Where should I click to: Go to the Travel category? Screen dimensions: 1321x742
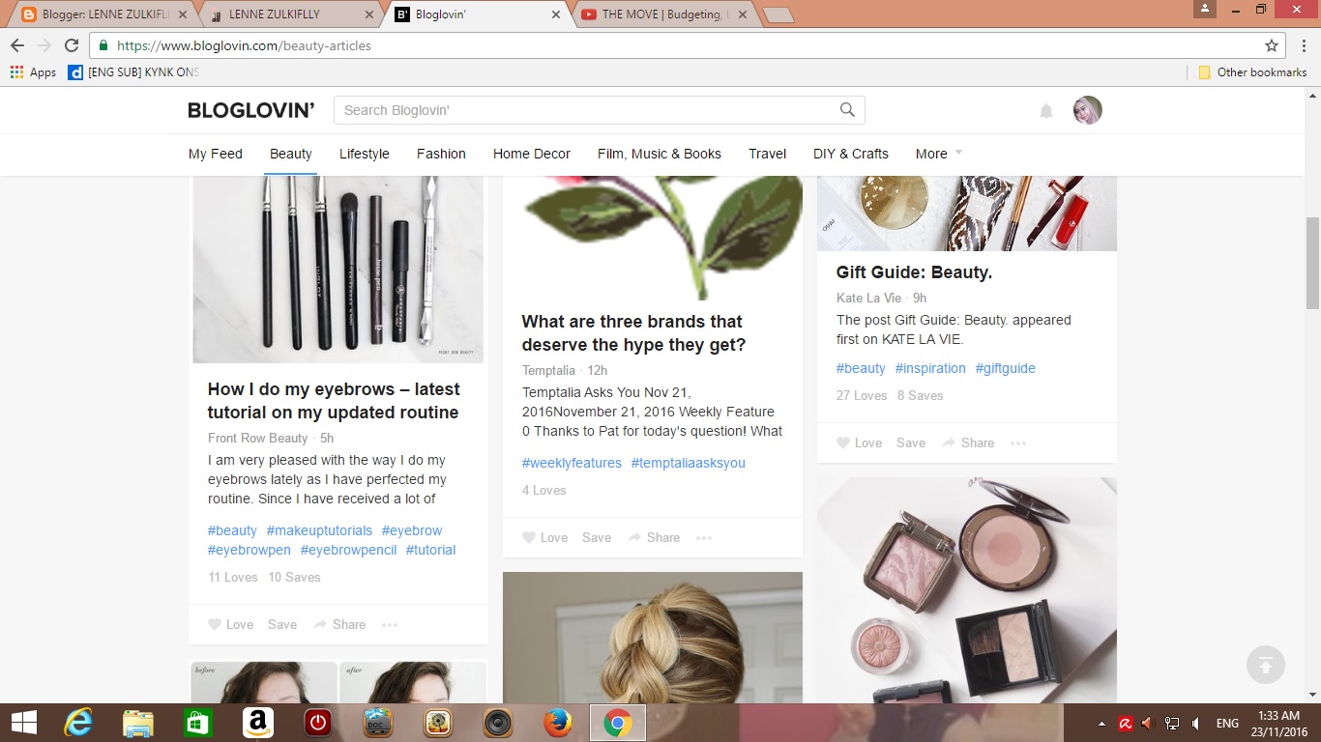(x=768, y=154)
